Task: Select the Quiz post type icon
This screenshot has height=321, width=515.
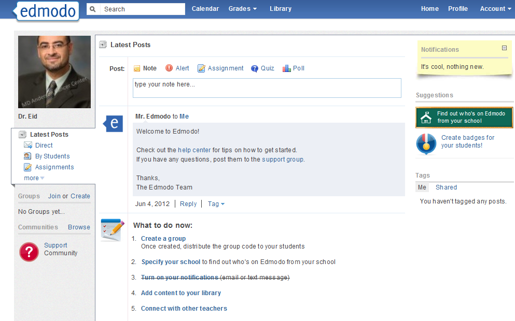Action: point(255,68)
